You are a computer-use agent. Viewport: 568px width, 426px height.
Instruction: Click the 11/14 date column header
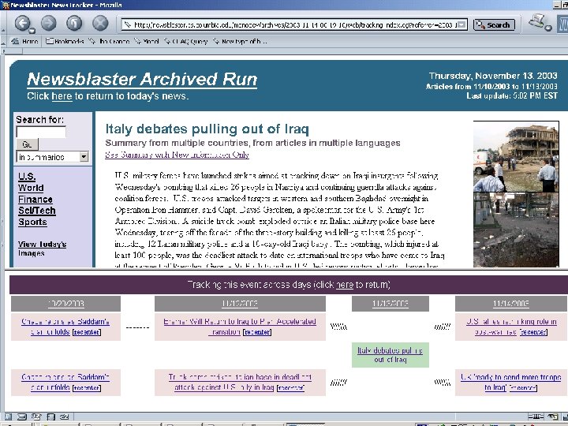coord(510,304)
